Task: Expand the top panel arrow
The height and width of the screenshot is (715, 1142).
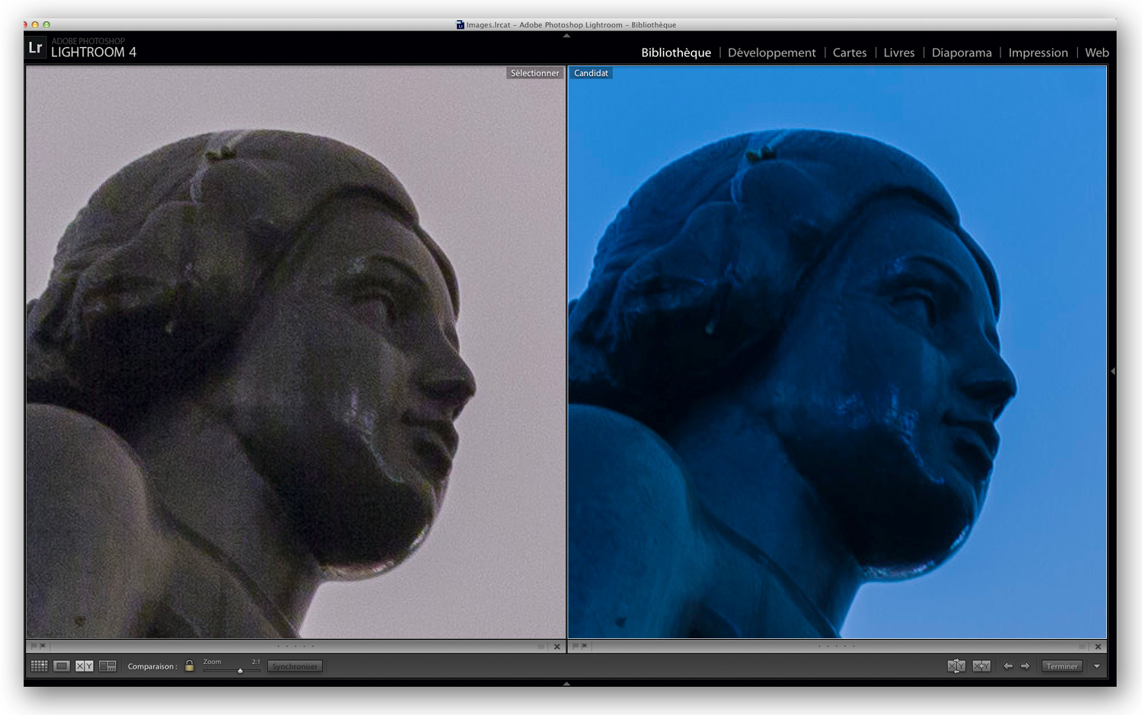Action: pos(566,36)
